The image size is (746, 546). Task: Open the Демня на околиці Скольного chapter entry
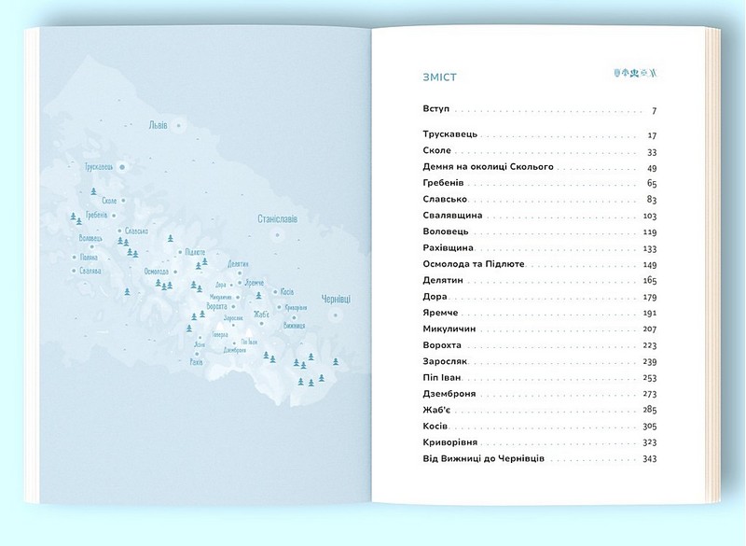tap(488, 166)
